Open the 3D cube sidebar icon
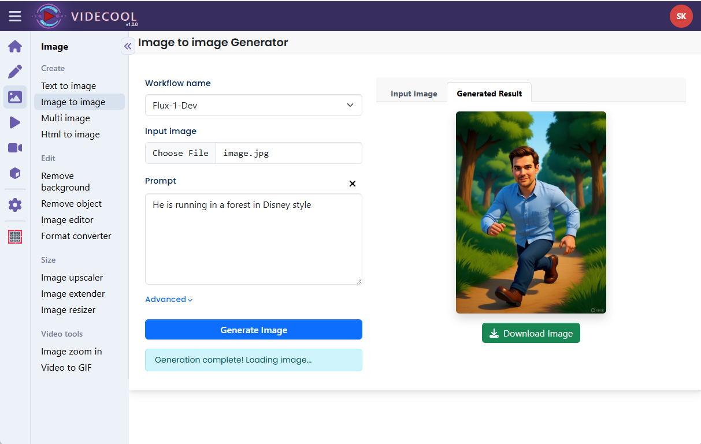Image resolution: width=701 pixels, height=444 pixels. [15, 173]
